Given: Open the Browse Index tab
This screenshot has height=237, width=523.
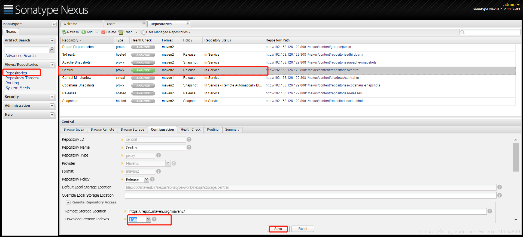Looking at the screenshot, I should point(74,130).
